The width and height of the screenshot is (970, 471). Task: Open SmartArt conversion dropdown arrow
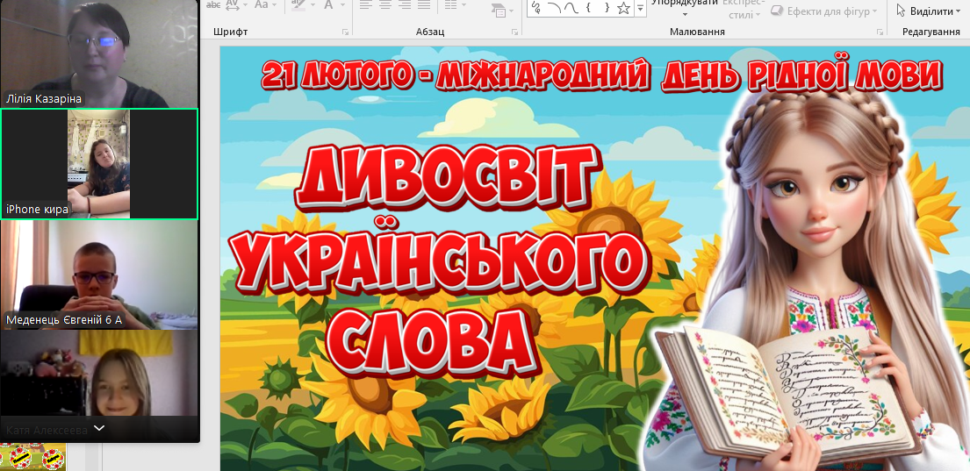click(511, 11)
